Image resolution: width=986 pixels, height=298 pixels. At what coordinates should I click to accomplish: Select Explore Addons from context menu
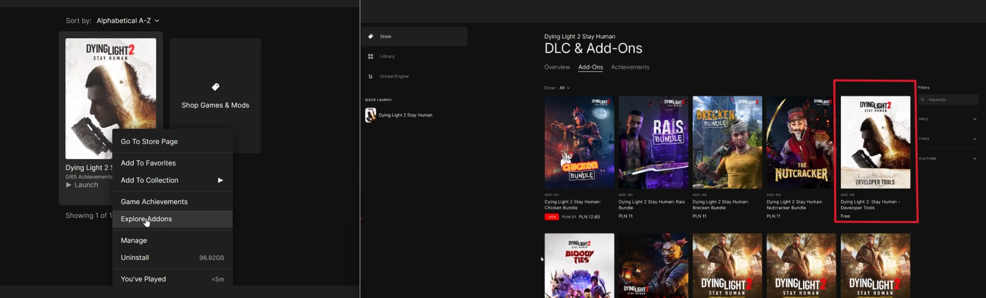146,219
